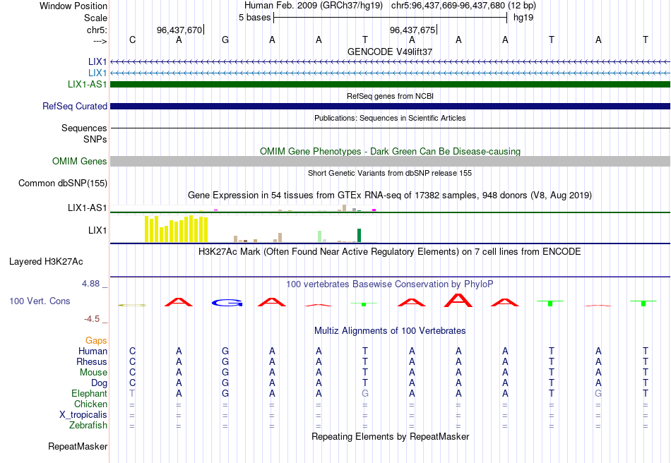Screen dimensions: 671x463
Task: Click the tallest red A in the PhyloP logo
Action: 458,300
